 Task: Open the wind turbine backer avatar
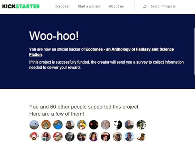pos(34,125)
